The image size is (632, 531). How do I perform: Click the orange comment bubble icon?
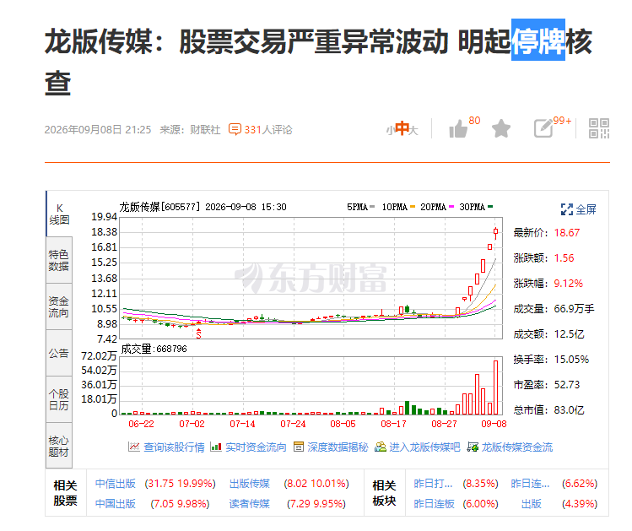[x=235, y=129]
